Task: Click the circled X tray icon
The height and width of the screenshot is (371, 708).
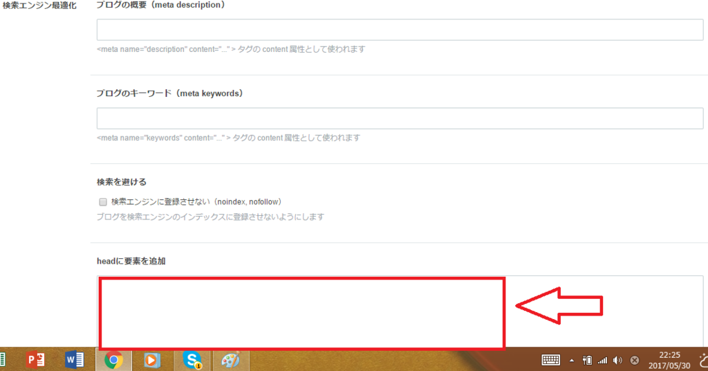Action: pos(635,360)
